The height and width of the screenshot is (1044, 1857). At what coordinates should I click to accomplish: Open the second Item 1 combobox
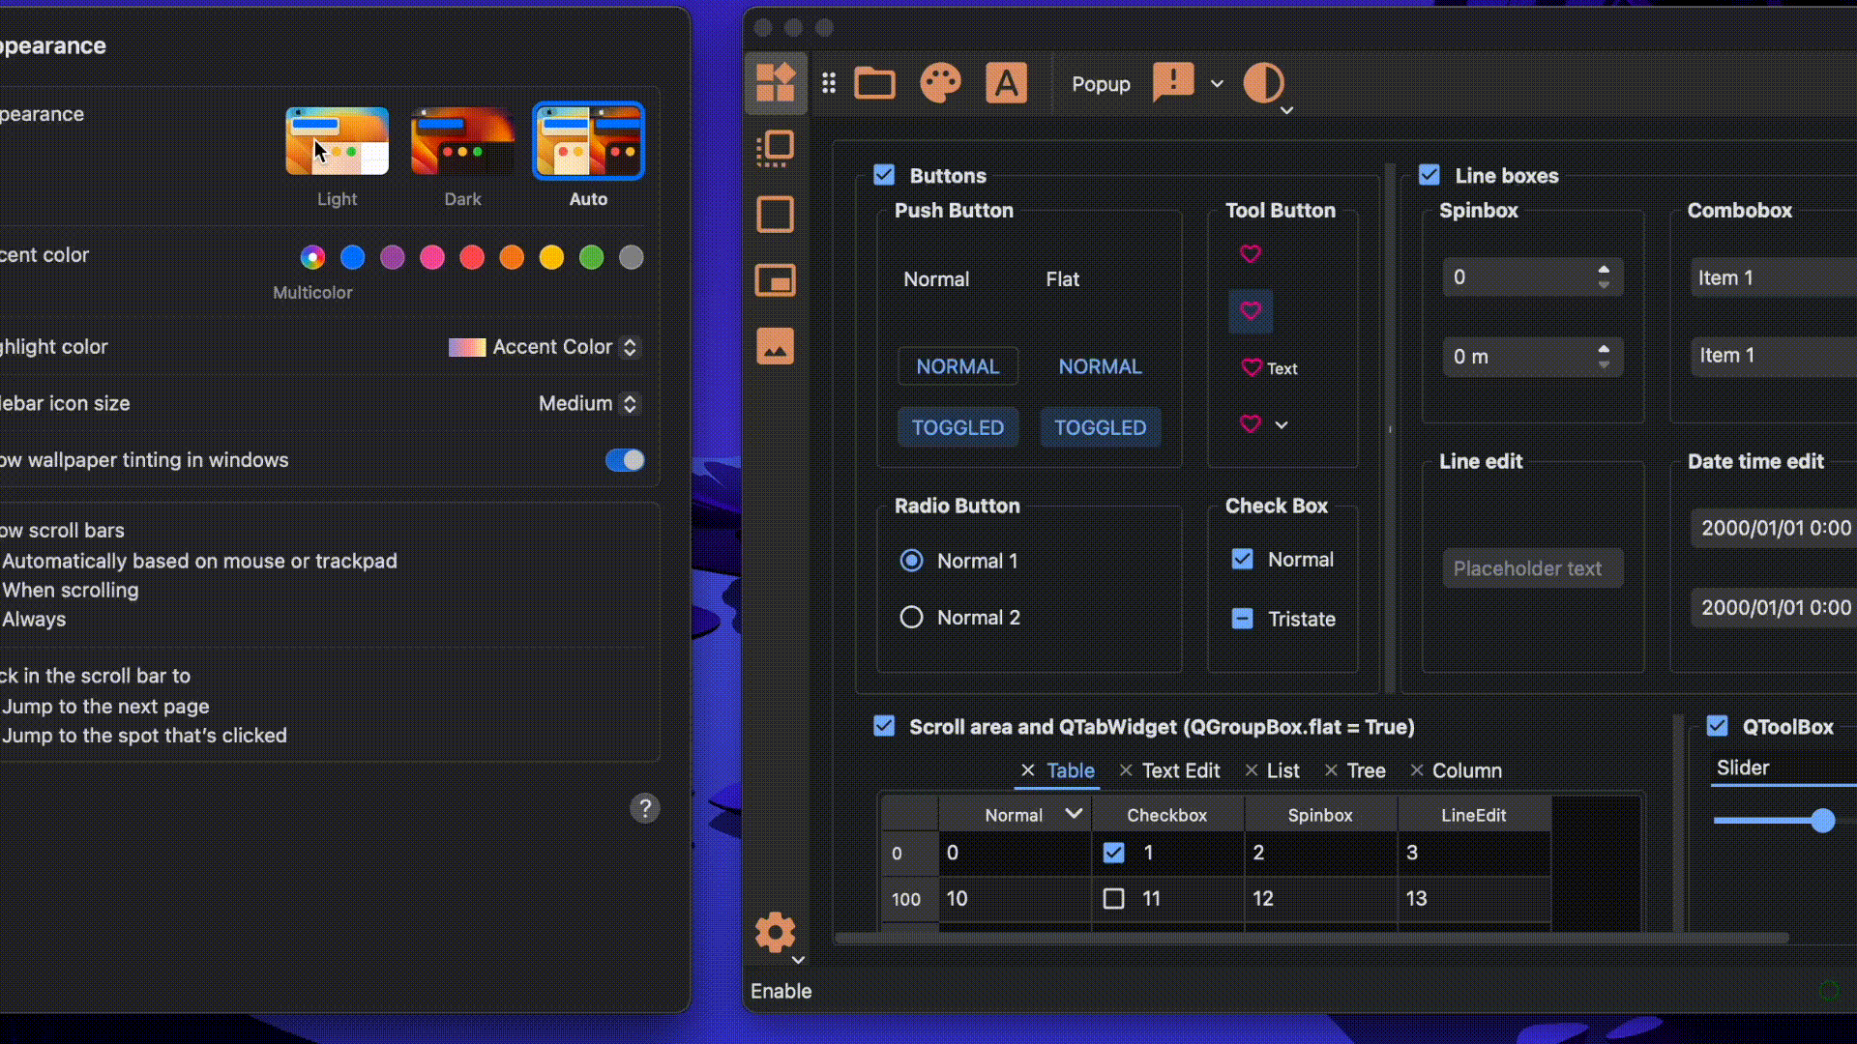coord(1773,356)
